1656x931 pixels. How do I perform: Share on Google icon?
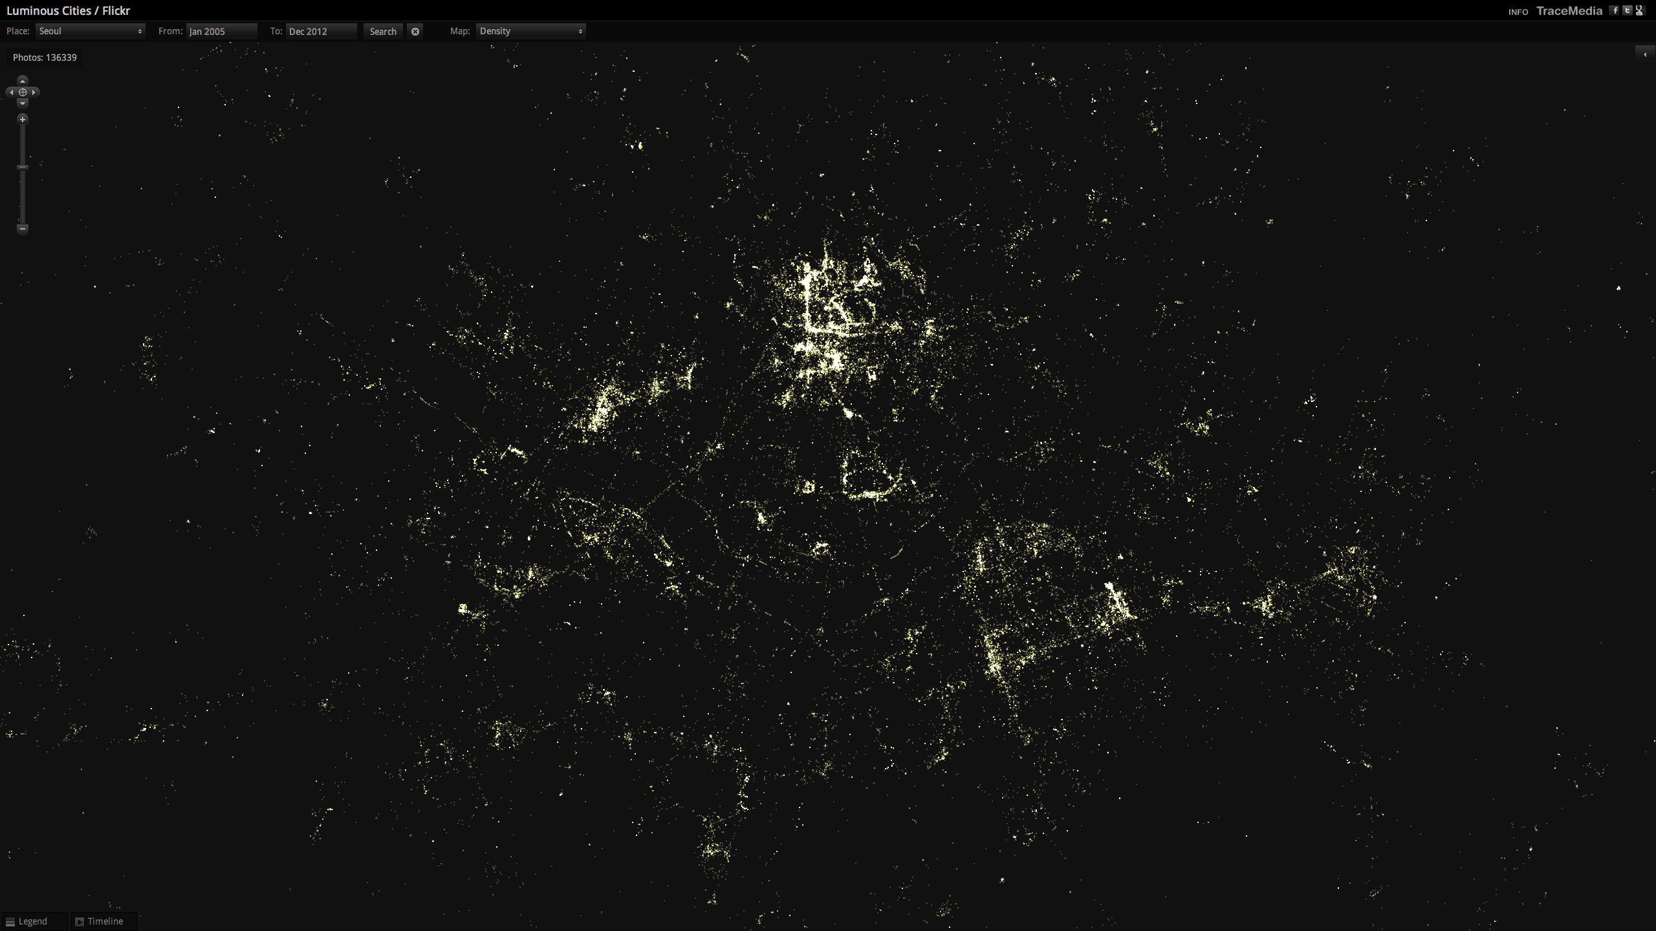[x=1639, y=10]
